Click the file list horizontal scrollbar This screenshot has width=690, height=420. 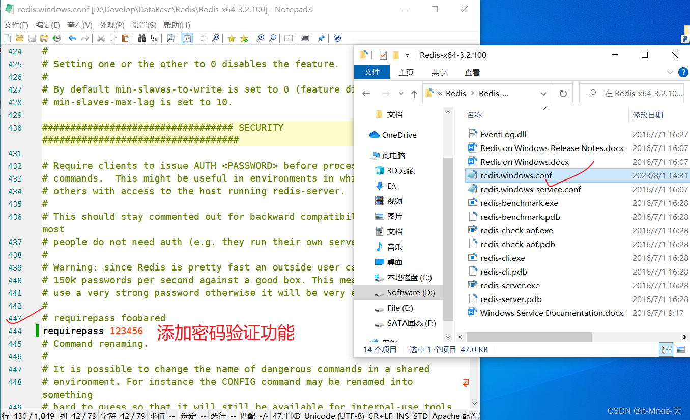click(x=529, y=337)
